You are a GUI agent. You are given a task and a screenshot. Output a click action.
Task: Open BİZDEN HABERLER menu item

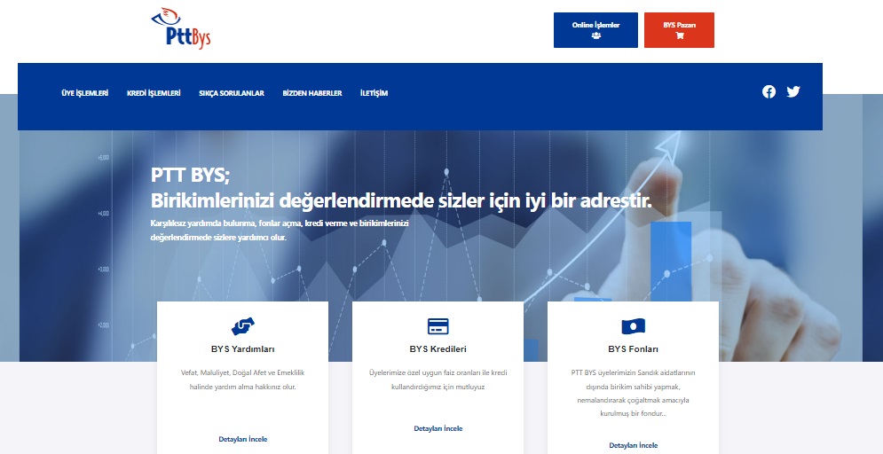point(312,93)
